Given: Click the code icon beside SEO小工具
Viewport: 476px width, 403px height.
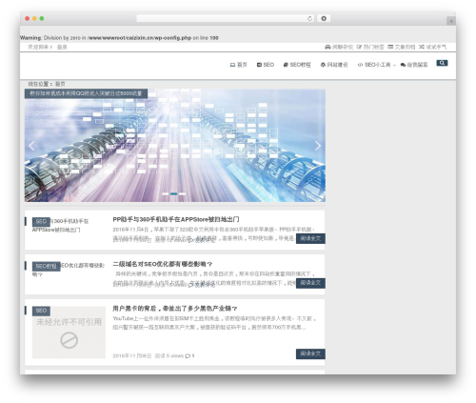Looking at the screenshot, I should point(360,65).
